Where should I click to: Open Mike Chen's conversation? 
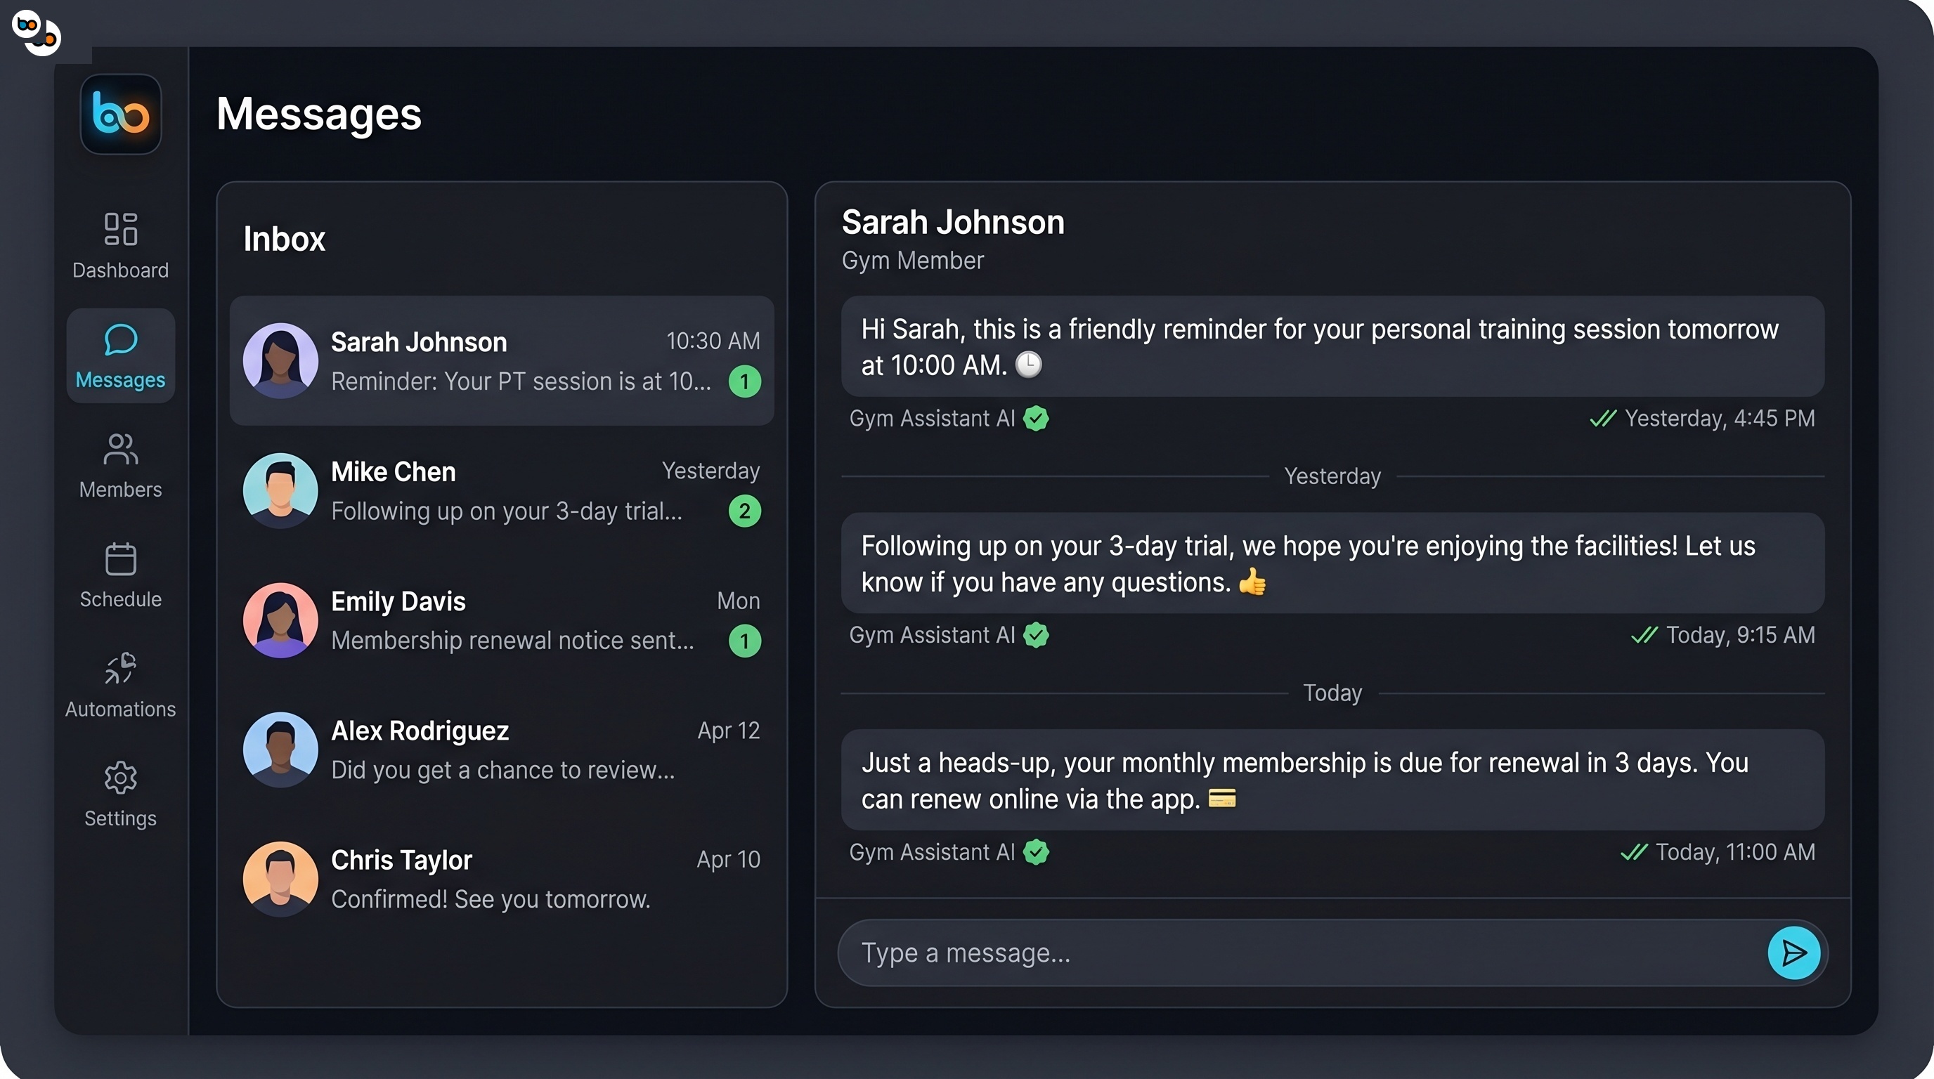click(x=502, y=492)
